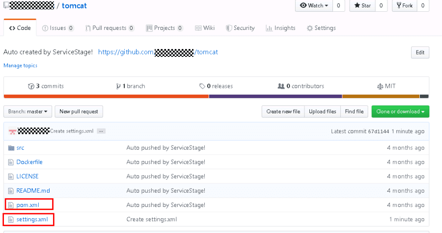Click the commit author avatar icon
This screenshot has width=442, height=233.
click(12, 131)
